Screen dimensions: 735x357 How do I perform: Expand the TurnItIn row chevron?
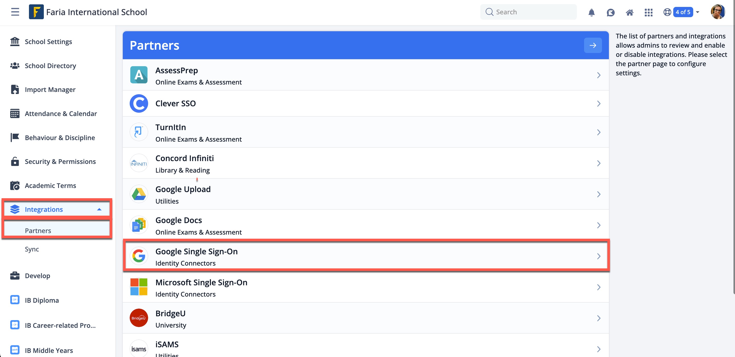click(599, 132)
